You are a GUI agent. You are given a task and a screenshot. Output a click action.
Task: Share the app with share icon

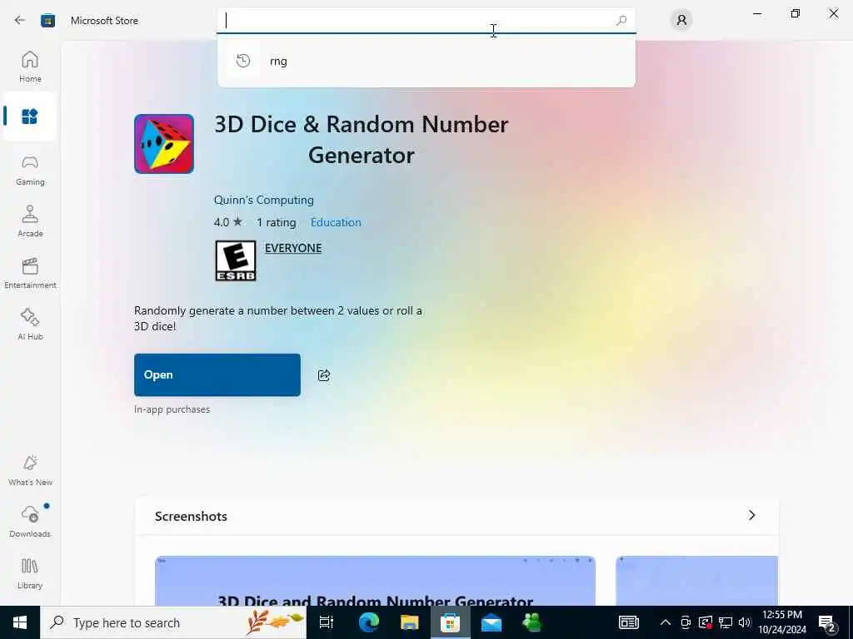pyautogui.click(x=324, y=375)
